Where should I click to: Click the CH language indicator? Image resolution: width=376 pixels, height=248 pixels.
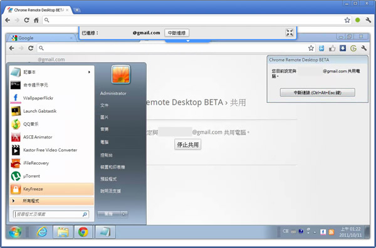coord(285,231)
